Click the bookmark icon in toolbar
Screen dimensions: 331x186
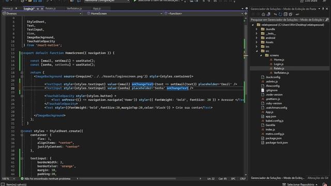215,1
